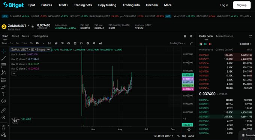
Task: Select the trend line drawing tool
Action: pos(4,58)
